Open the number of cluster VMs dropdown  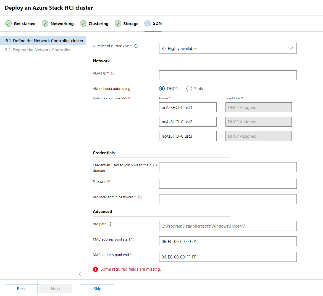point(228,48)
